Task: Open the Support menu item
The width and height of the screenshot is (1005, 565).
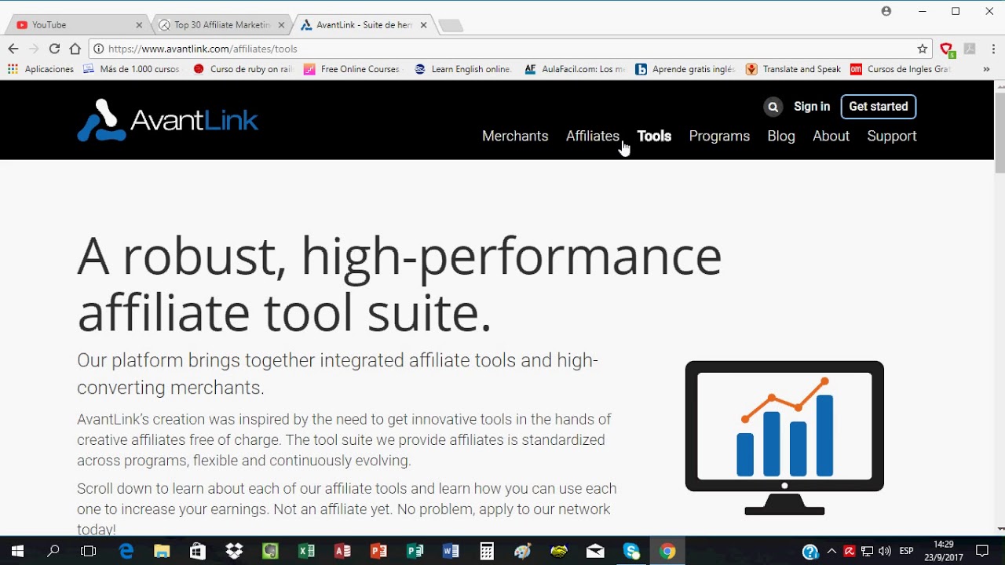Action: pyautogui.click(x=892, y=136)
